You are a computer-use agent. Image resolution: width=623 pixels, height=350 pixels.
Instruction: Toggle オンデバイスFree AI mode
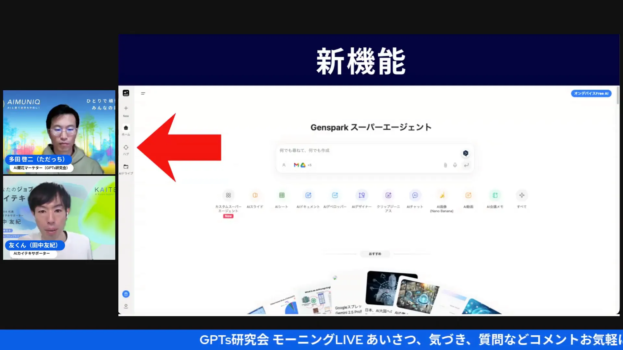pyautogui.click(x=591, y=93)
